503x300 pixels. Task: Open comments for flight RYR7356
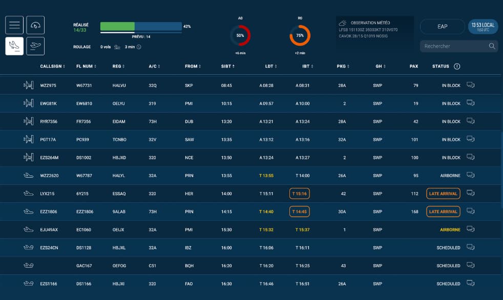[470, 121]
